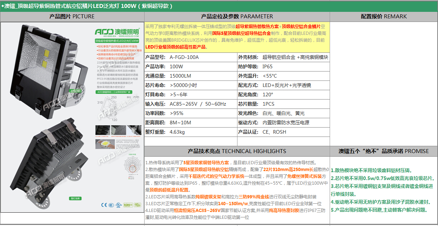The width and height of the screenshot is (438, 226).
Task: Click the 功率因数 label cell
Action: pyautogui.click(x=155, y=114)
